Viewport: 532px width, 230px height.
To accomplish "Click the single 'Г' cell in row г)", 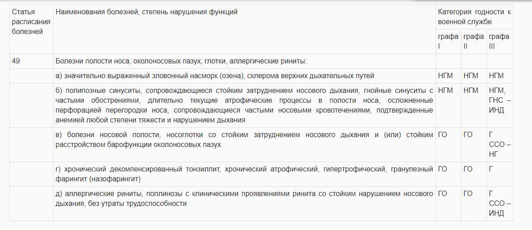I will pyautogui.click(x=490, y=168).
